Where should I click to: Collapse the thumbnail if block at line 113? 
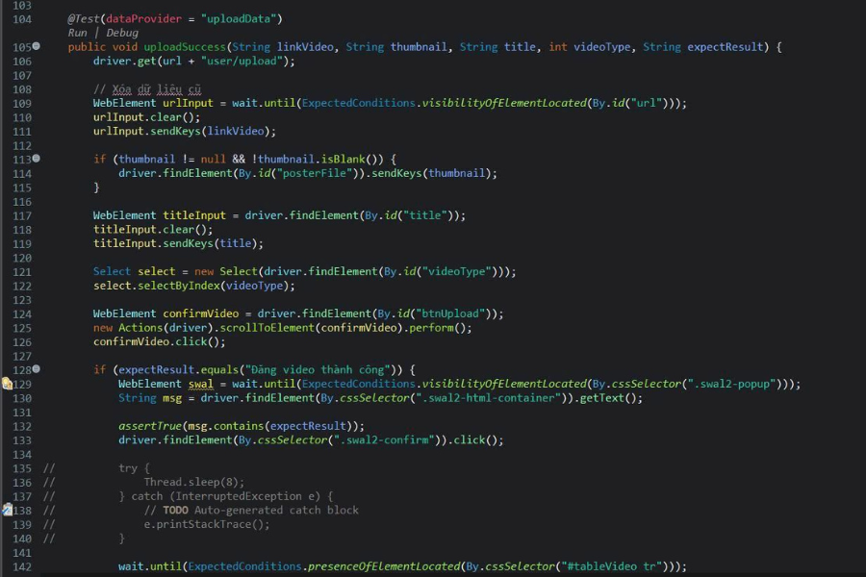pyautogui.click(x=37, y=159)
